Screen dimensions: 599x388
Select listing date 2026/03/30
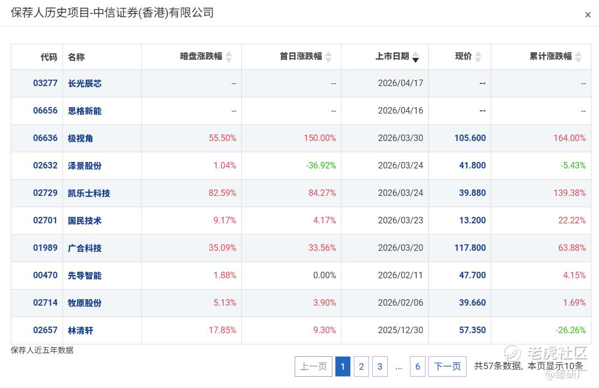pos(400,138)
